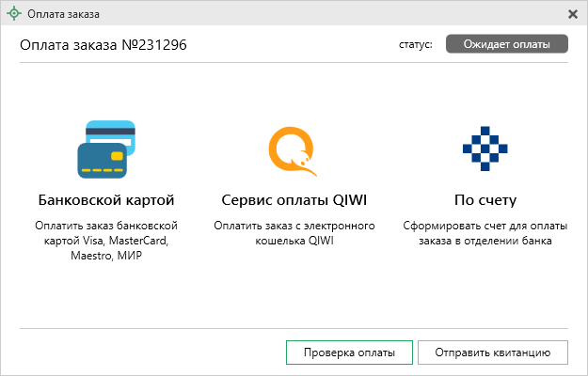Click the green app icon in title bar
This screenshot has width=588, height=376.
[13, 15]
